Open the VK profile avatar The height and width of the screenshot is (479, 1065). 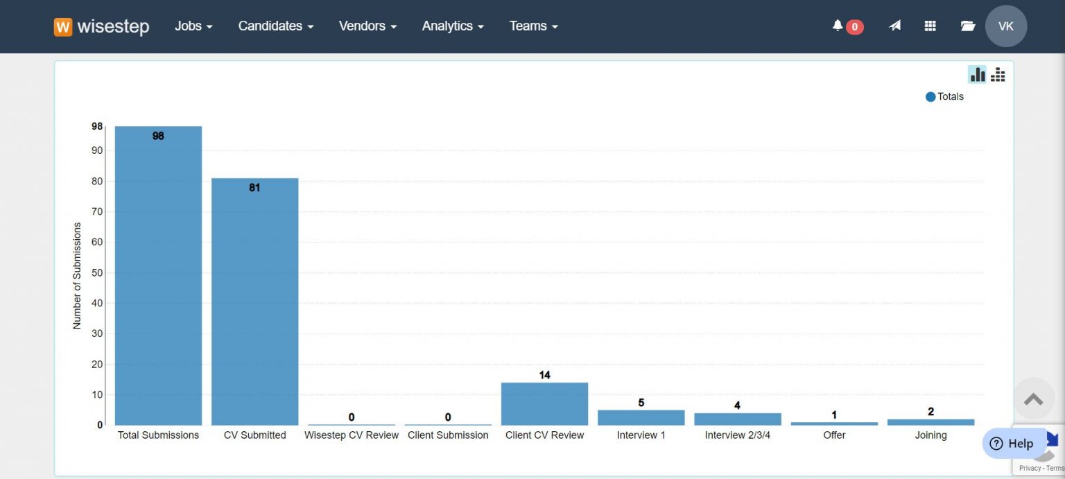[x=1005, y=26]
